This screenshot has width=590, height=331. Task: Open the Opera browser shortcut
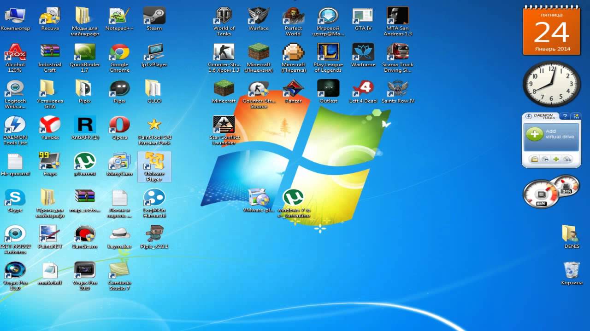(x=119, y=128)
